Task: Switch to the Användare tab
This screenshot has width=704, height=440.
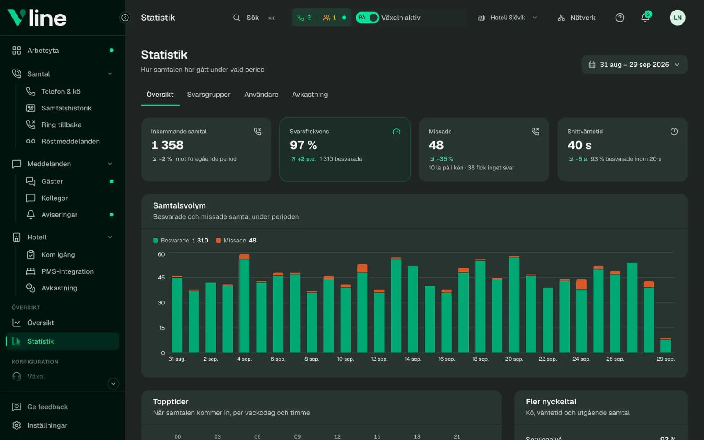Action: [261, 95]
